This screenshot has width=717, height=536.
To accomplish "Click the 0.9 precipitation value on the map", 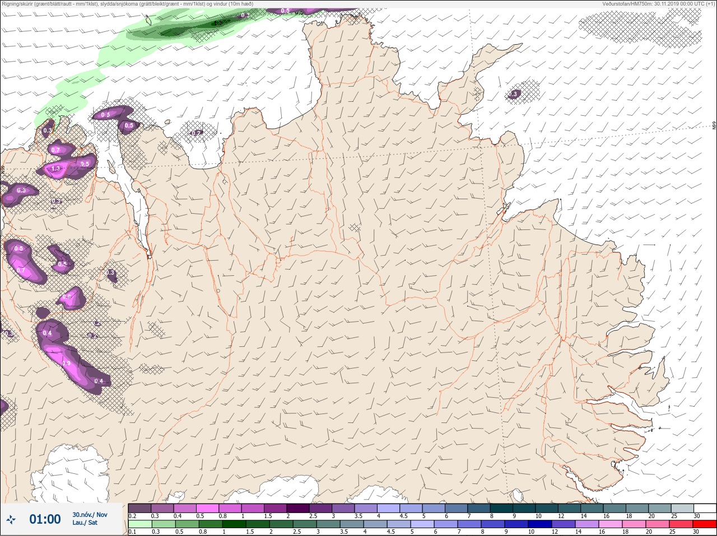I will (x=66, y=363).
